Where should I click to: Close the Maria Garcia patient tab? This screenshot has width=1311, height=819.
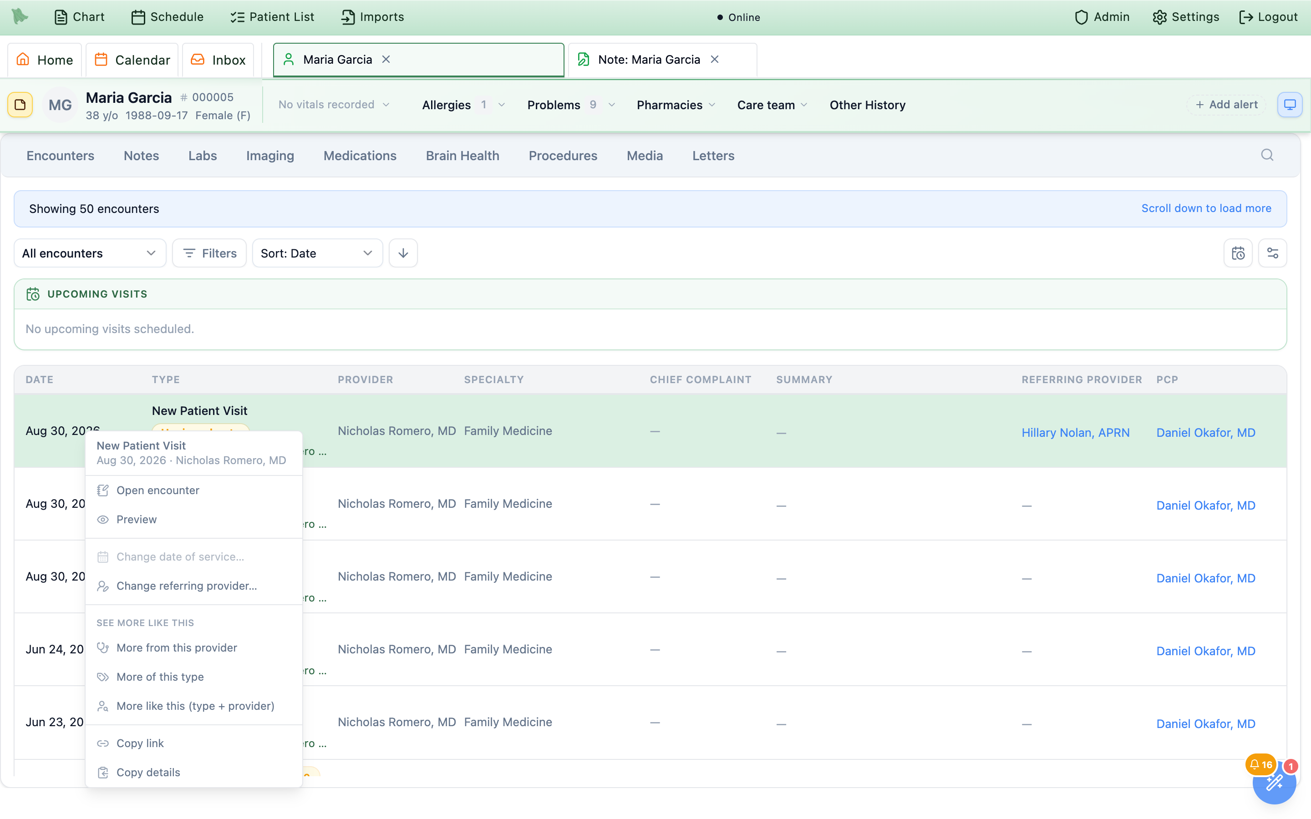click(386, 60)
